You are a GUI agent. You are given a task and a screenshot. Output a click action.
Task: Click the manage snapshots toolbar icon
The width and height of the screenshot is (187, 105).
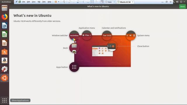point(78,2)
